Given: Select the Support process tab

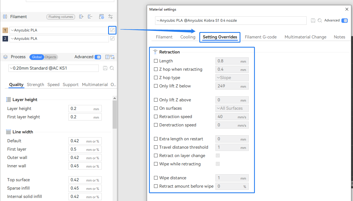Looking at the screenshot, I should pyautogui.click(x=71, y=85).
